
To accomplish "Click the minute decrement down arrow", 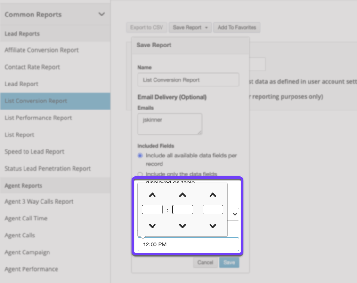I will coord(183,226).
